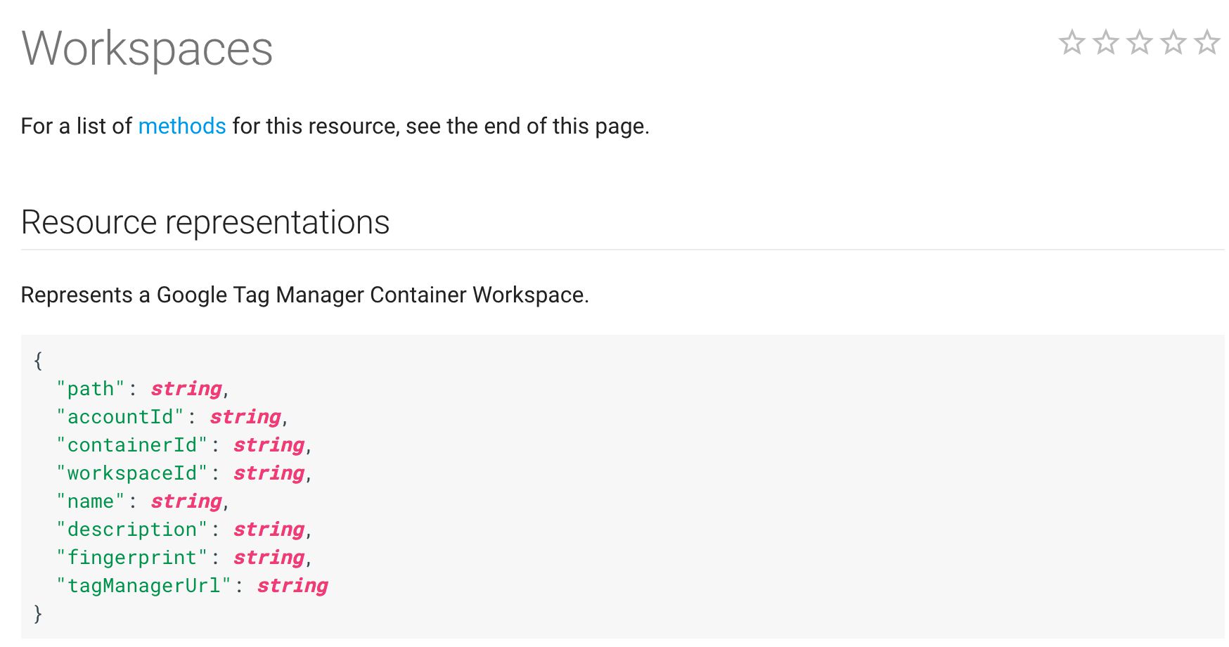Image resolution: width=1229 pixels, height=647 pixels.
Task: Click the "fingerprint" property name
Action: click(132, 558)
